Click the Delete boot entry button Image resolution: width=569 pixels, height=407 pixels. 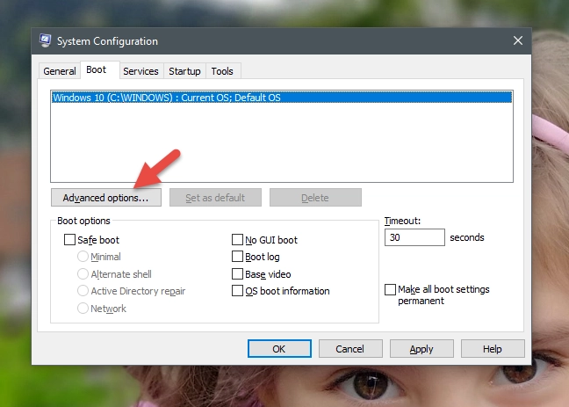coord(315,198)
